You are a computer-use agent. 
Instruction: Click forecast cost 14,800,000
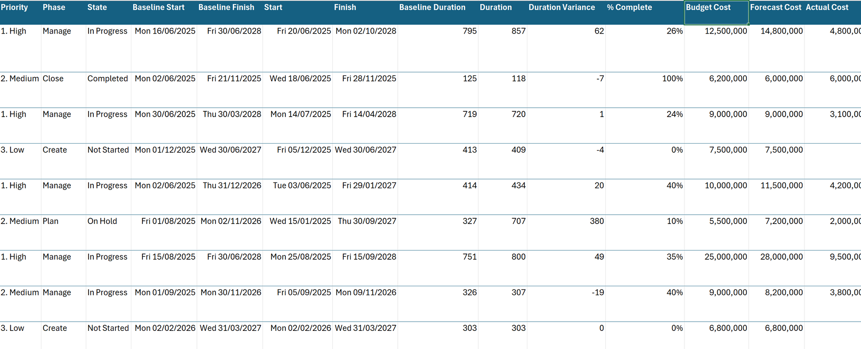(x=782, y=31)
